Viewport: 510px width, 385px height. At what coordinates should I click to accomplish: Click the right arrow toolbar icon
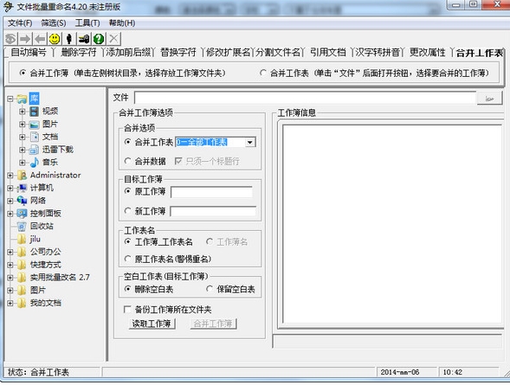[x=25, y=39]
